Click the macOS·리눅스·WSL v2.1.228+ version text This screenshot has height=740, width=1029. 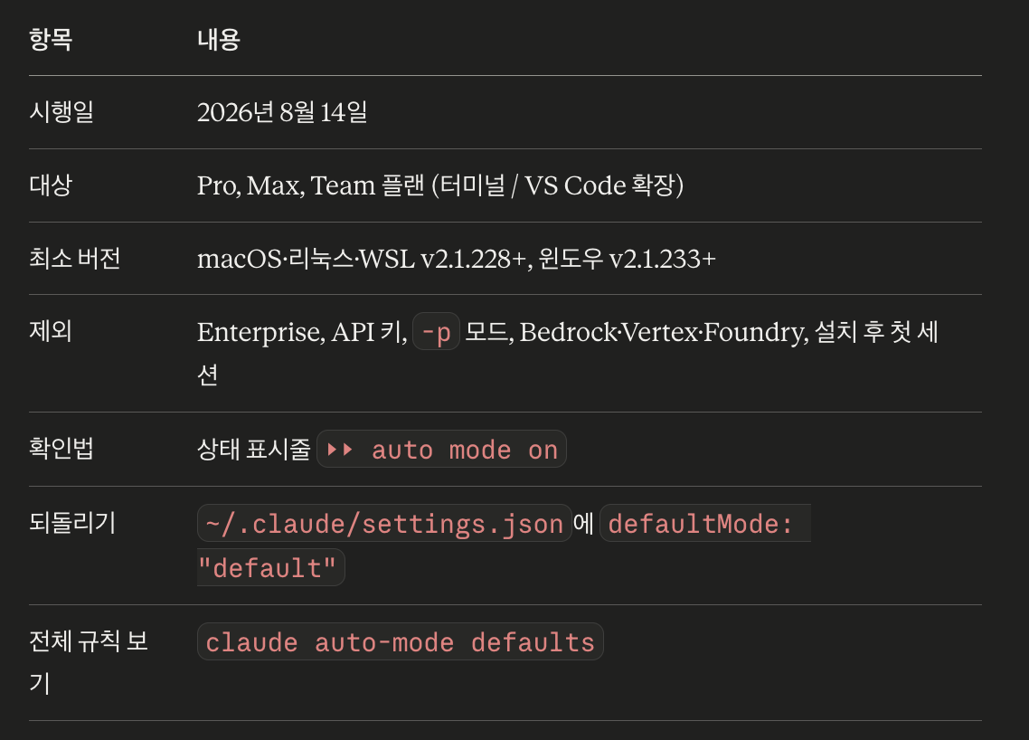(x=362, y=259)
